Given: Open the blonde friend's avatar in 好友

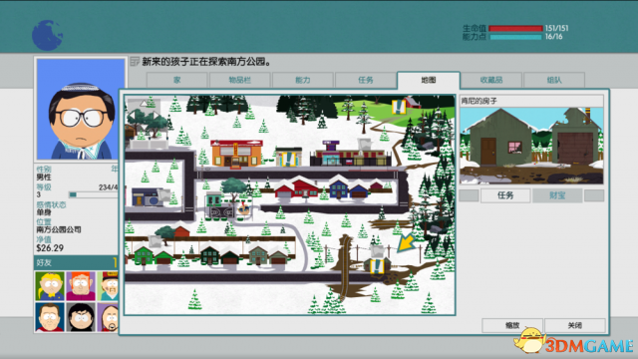Looking at the screenshot, I should pos(50,286).
